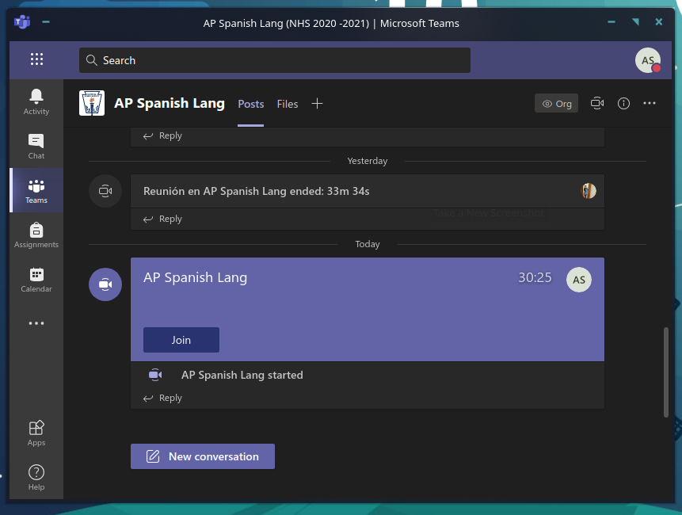Open the Apps store
Viewport: 682px width, 515px height.
[x=36, y=433]
